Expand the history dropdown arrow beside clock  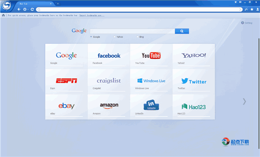coord(28,10)
